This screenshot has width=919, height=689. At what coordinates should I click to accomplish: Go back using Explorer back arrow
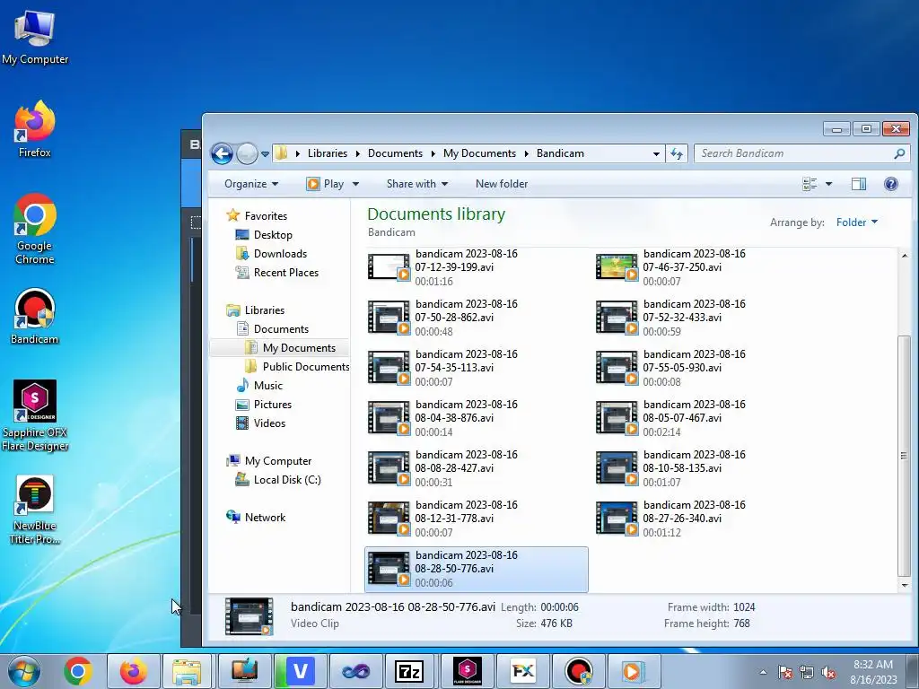click(x=222, y=153)
